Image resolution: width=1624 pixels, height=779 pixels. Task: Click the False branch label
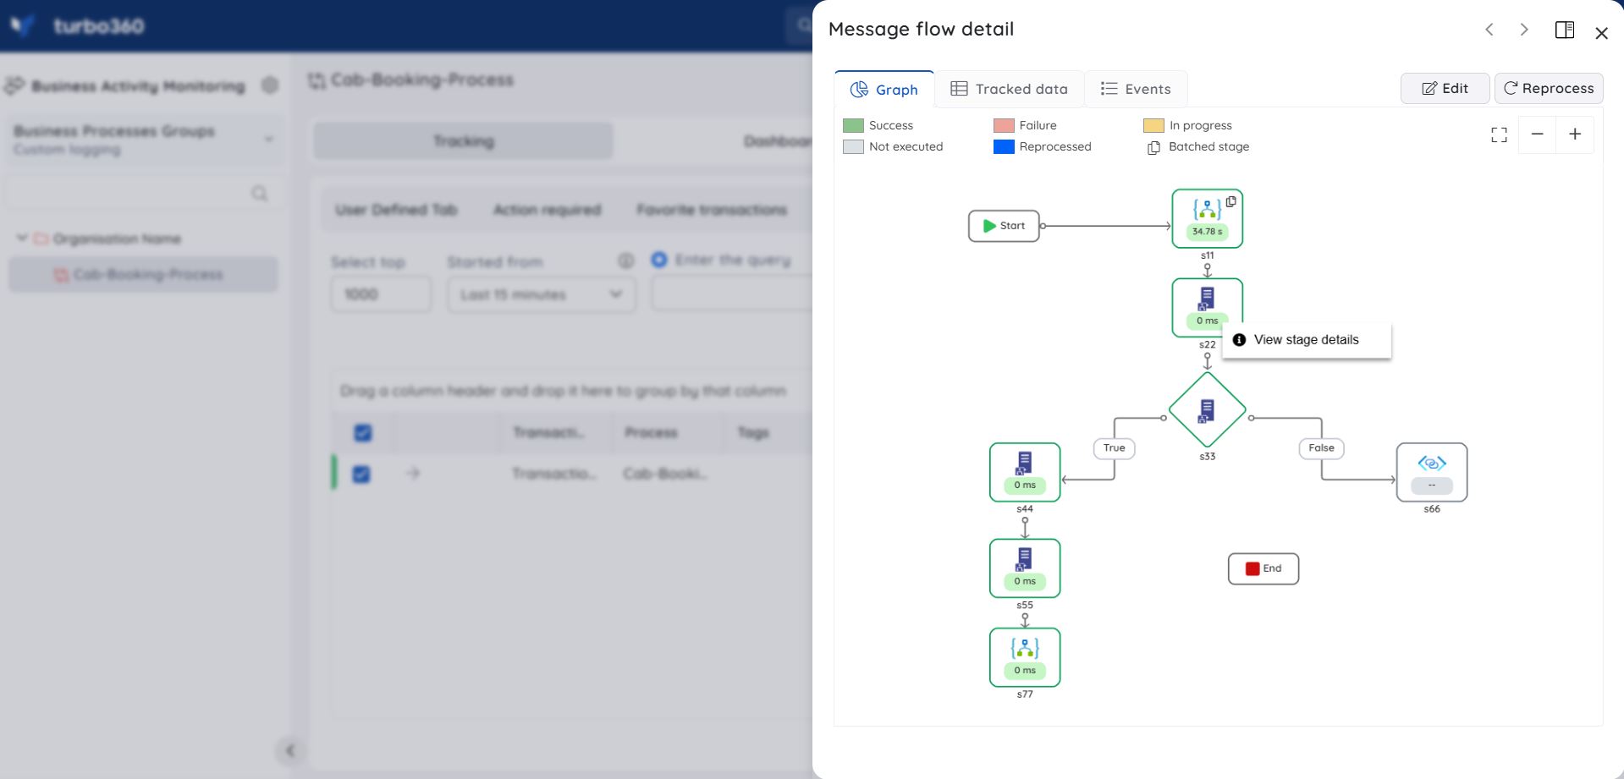pyautogui.click(x=1321, y=448)
